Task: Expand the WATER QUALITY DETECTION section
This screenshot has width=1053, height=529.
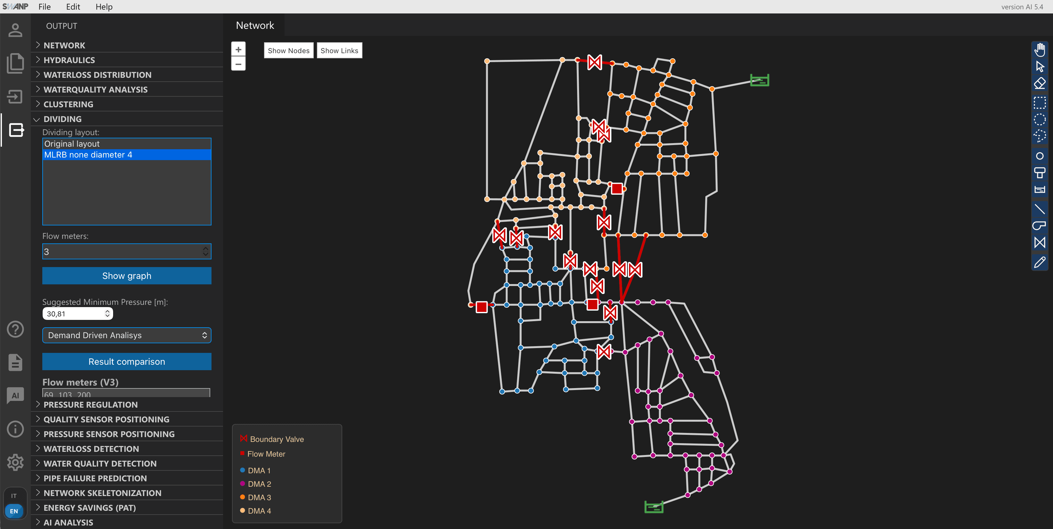Action: pos(127,464)
